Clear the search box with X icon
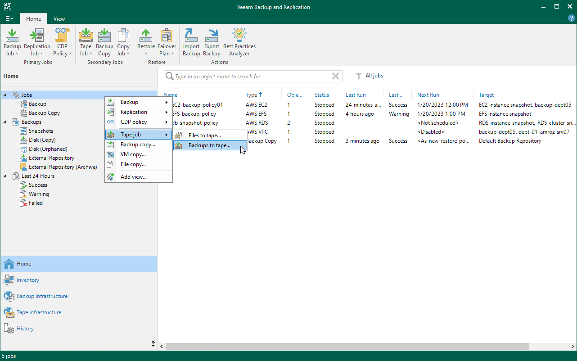This screenshot has width=577, height=361. [336, 76]
